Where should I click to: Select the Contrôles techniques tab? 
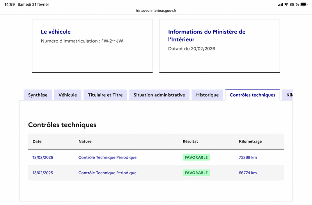click(252, 95)
